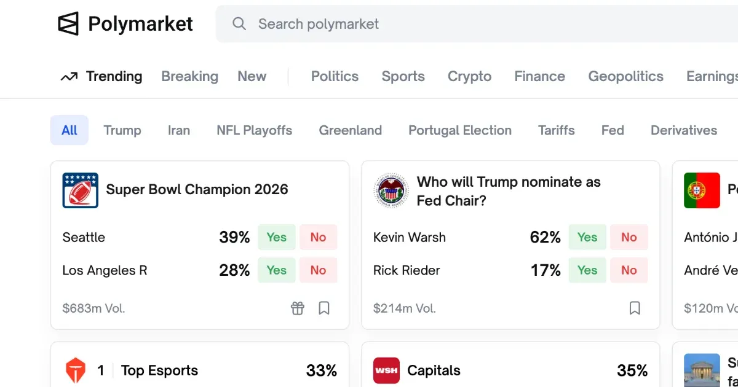Filter markets by NFL Playoffs tag
The image size is (738, 387).
click(x=254, y=130)
